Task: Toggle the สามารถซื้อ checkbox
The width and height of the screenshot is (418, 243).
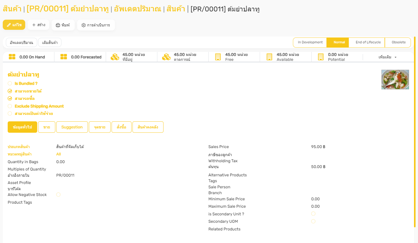Action: [10, 98]
